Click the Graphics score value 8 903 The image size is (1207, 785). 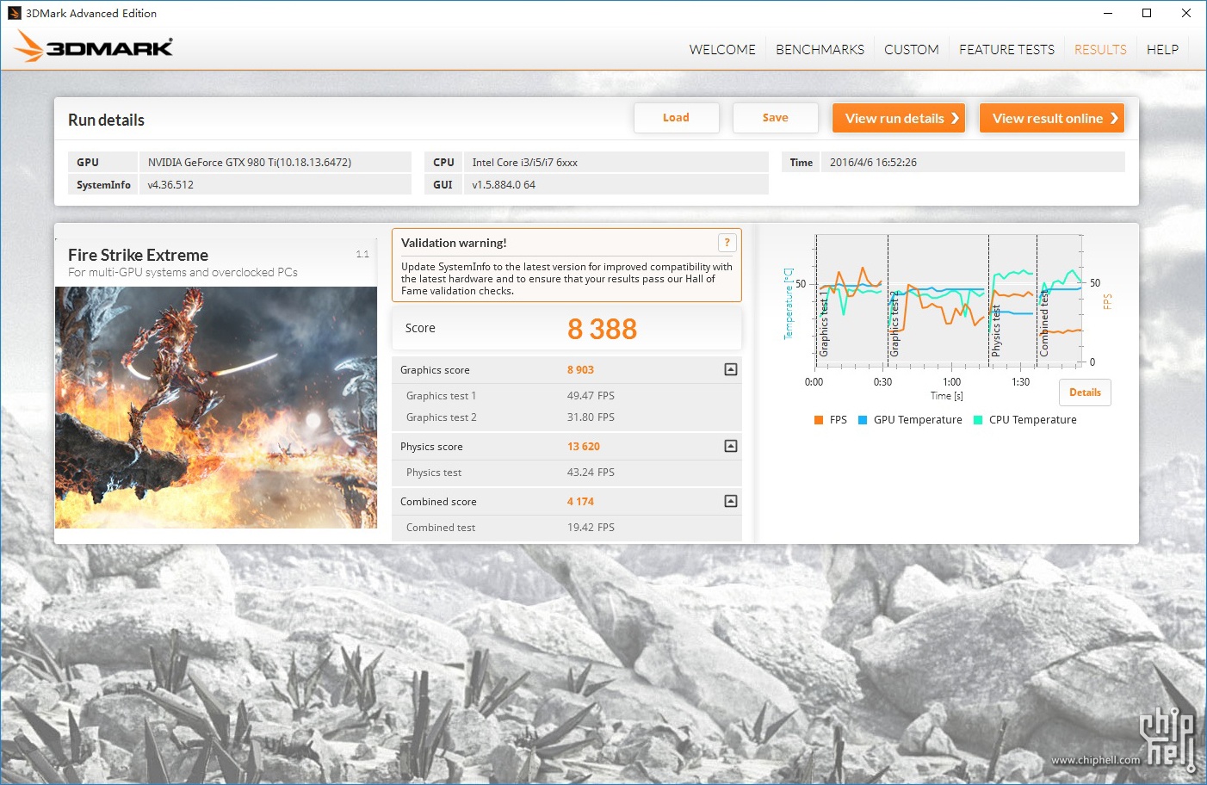point(580,370)
